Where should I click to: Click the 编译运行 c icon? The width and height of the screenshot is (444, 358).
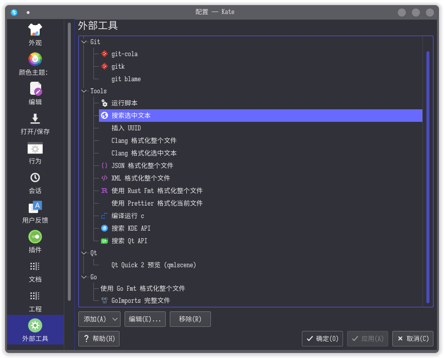click(x=104, y=216)
